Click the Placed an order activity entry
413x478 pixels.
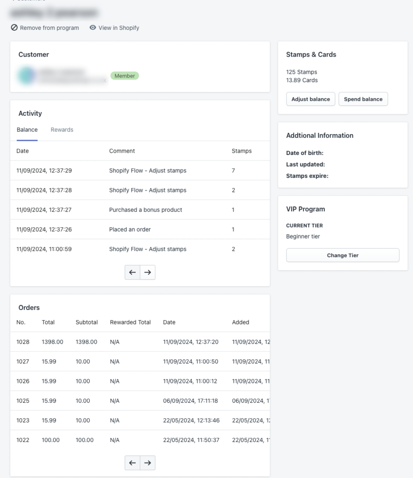click(140, 229)
